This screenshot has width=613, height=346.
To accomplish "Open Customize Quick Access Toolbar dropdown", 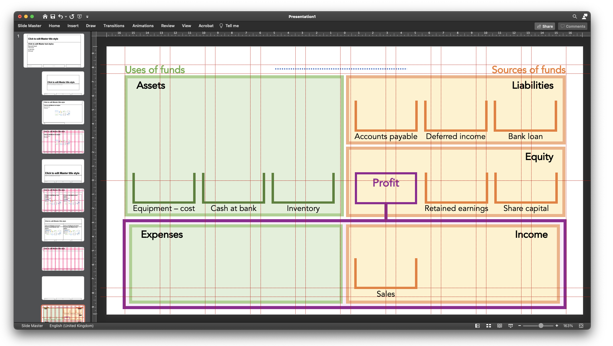I will (87, 17).
